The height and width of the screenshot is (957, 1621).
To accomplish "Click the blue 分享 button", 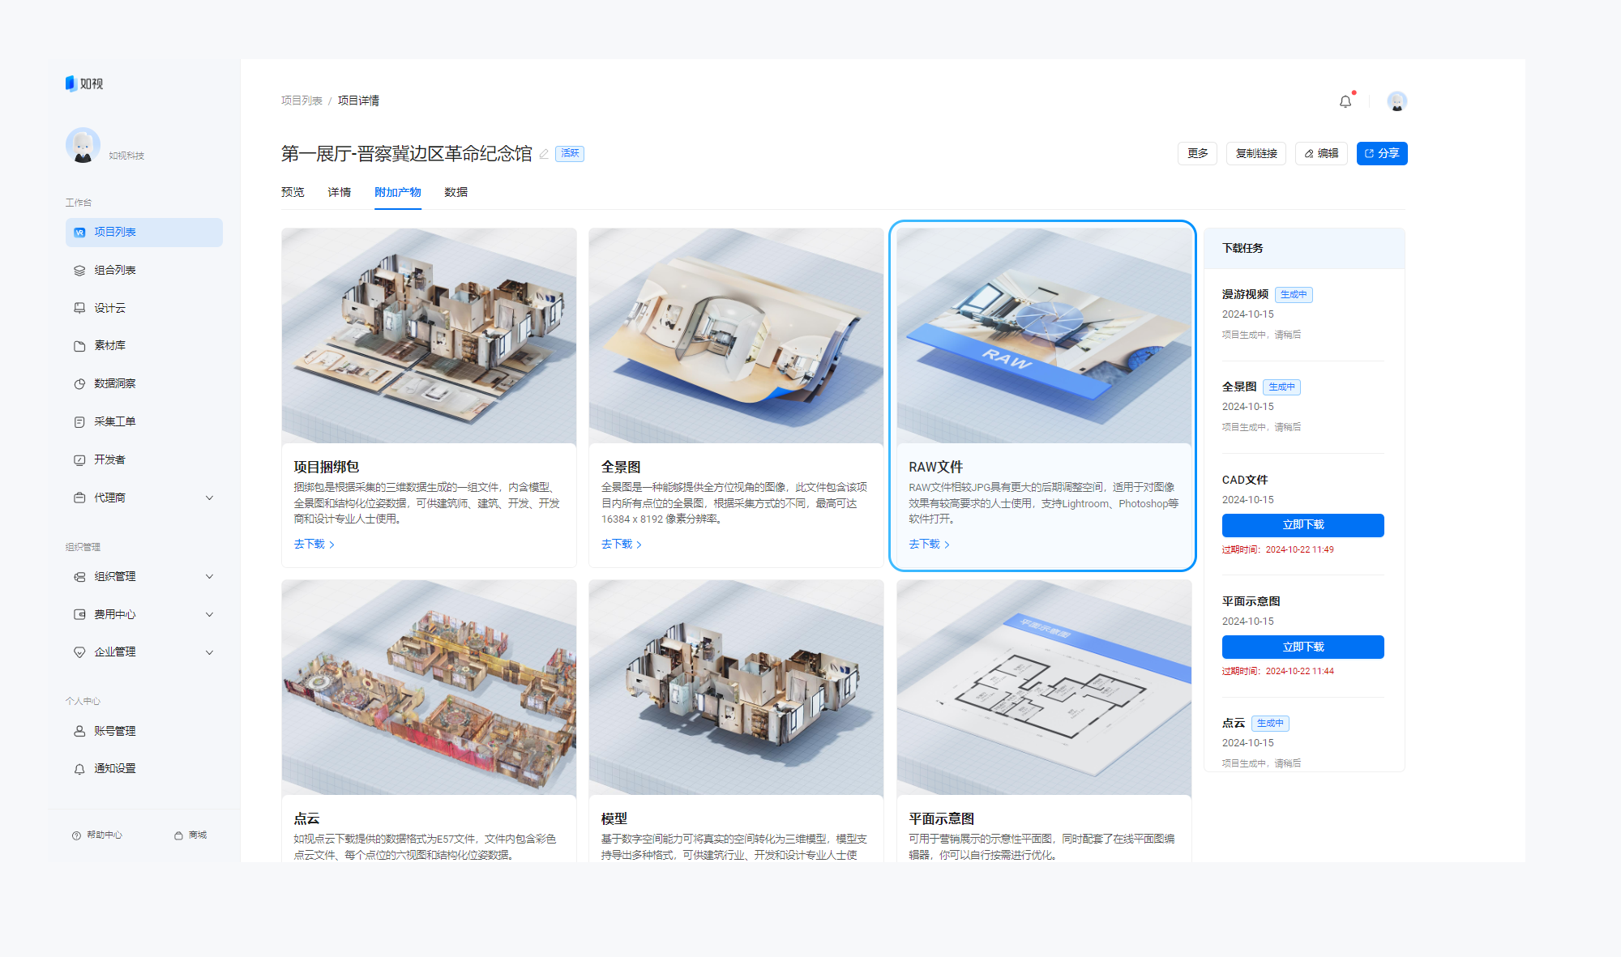I will coord(1382,153).
